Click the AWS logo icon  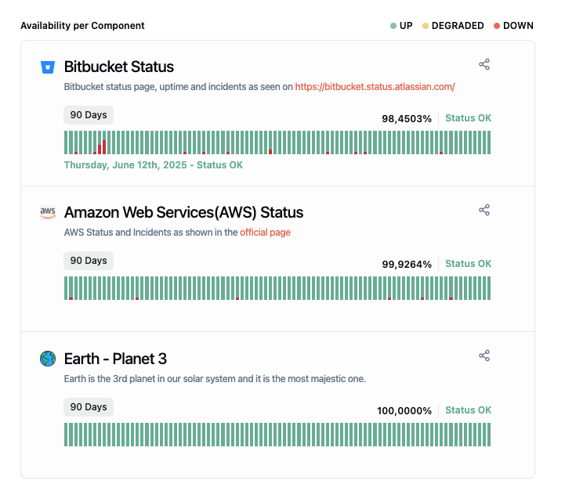pos(48,212)
